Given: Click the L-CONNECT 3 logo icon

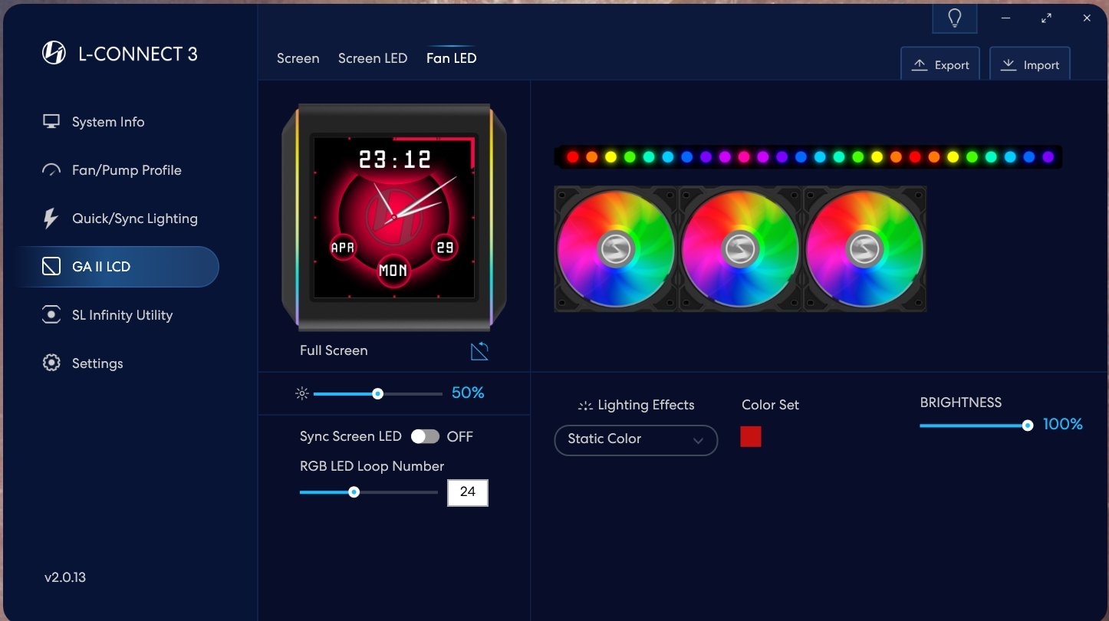Looking at the screenshot, I should pos(54,54).
